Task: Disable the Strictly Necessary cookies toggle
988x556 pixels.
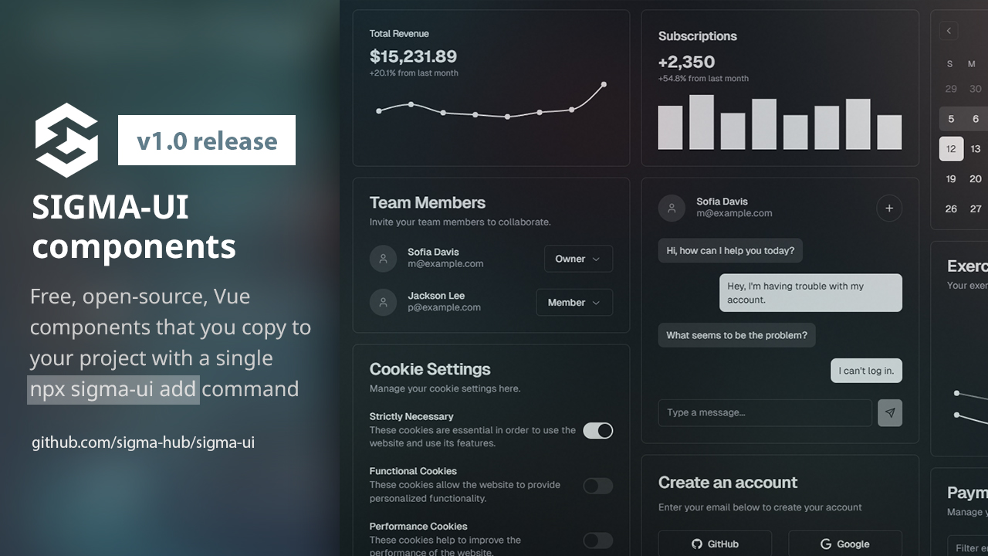Action: tap(597, 430)
